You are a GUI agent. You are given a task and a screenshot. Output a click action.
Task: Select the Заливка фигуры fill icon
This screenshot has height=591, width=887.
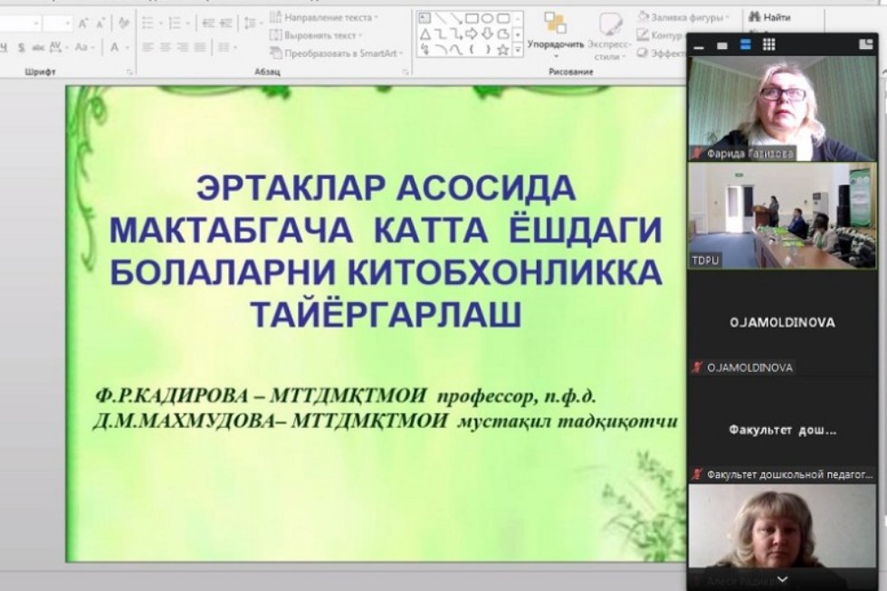[x=644, y=15]
